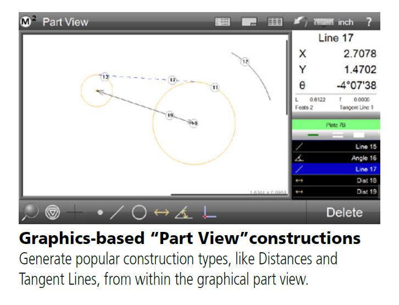Click the green Plate 7B bar
This screenshot has height=305, width=399.
click(x=336, y=125)
